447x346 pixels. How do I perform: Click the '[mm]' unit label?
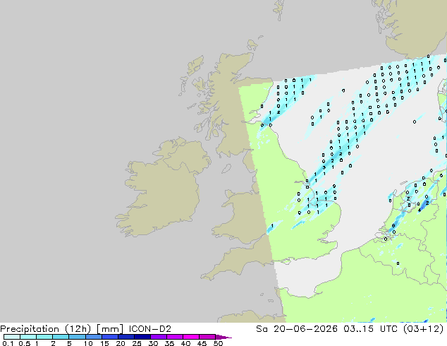[x=110, y=329]
